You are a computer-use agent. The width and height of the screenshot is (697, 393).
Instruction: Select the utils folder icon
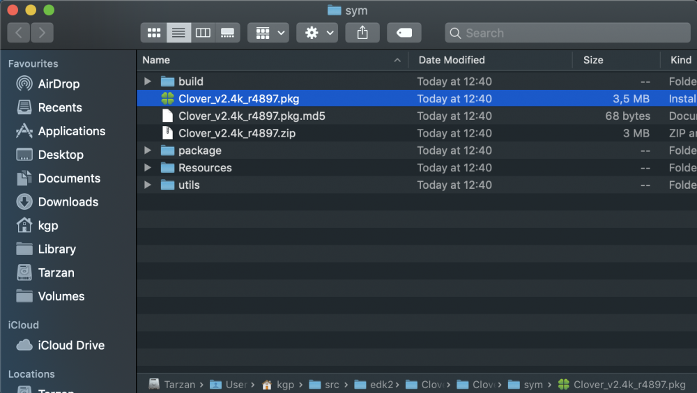(167, 185)
